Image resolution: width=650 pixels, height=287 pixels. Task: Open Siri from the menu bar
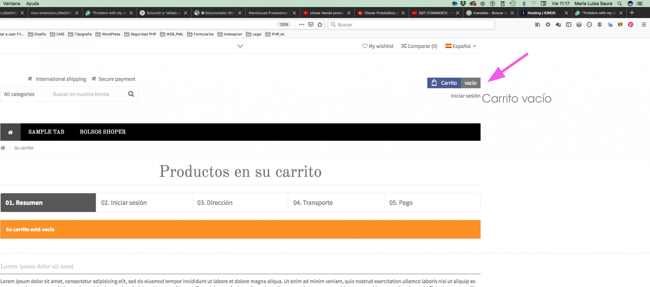click(630, 3)
